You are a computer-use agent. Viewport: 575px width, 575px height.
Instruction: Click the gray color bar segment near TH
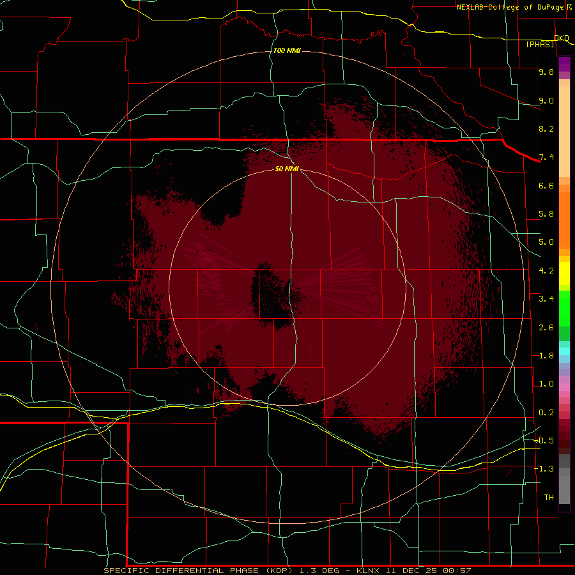(564, 489)
